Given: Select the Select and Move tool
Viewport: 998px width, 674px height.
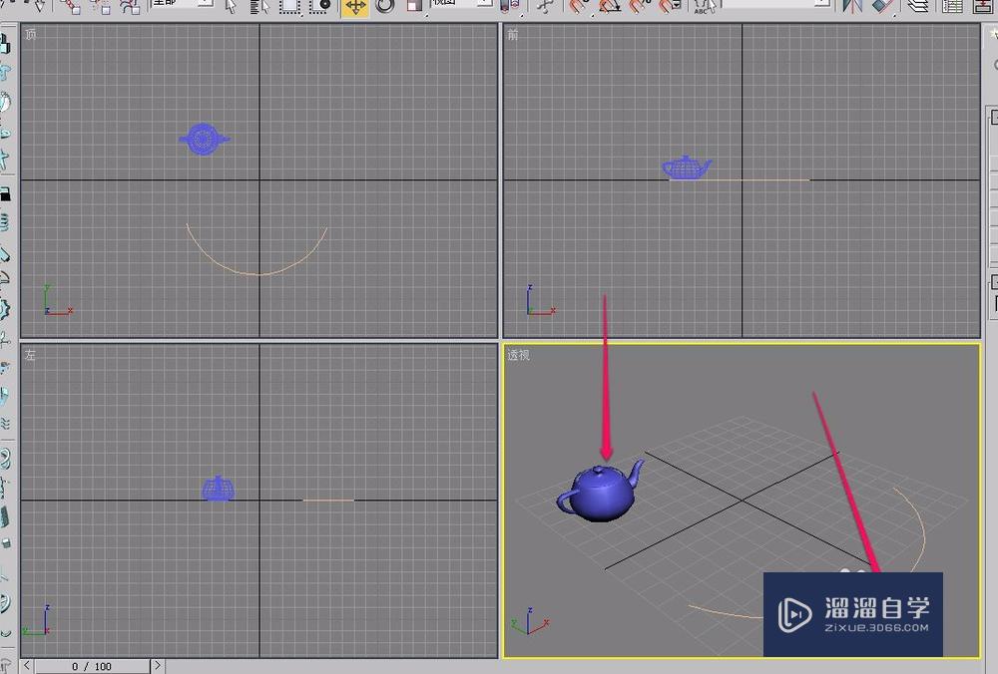Looking at the screenshot, I should point(354,8).
